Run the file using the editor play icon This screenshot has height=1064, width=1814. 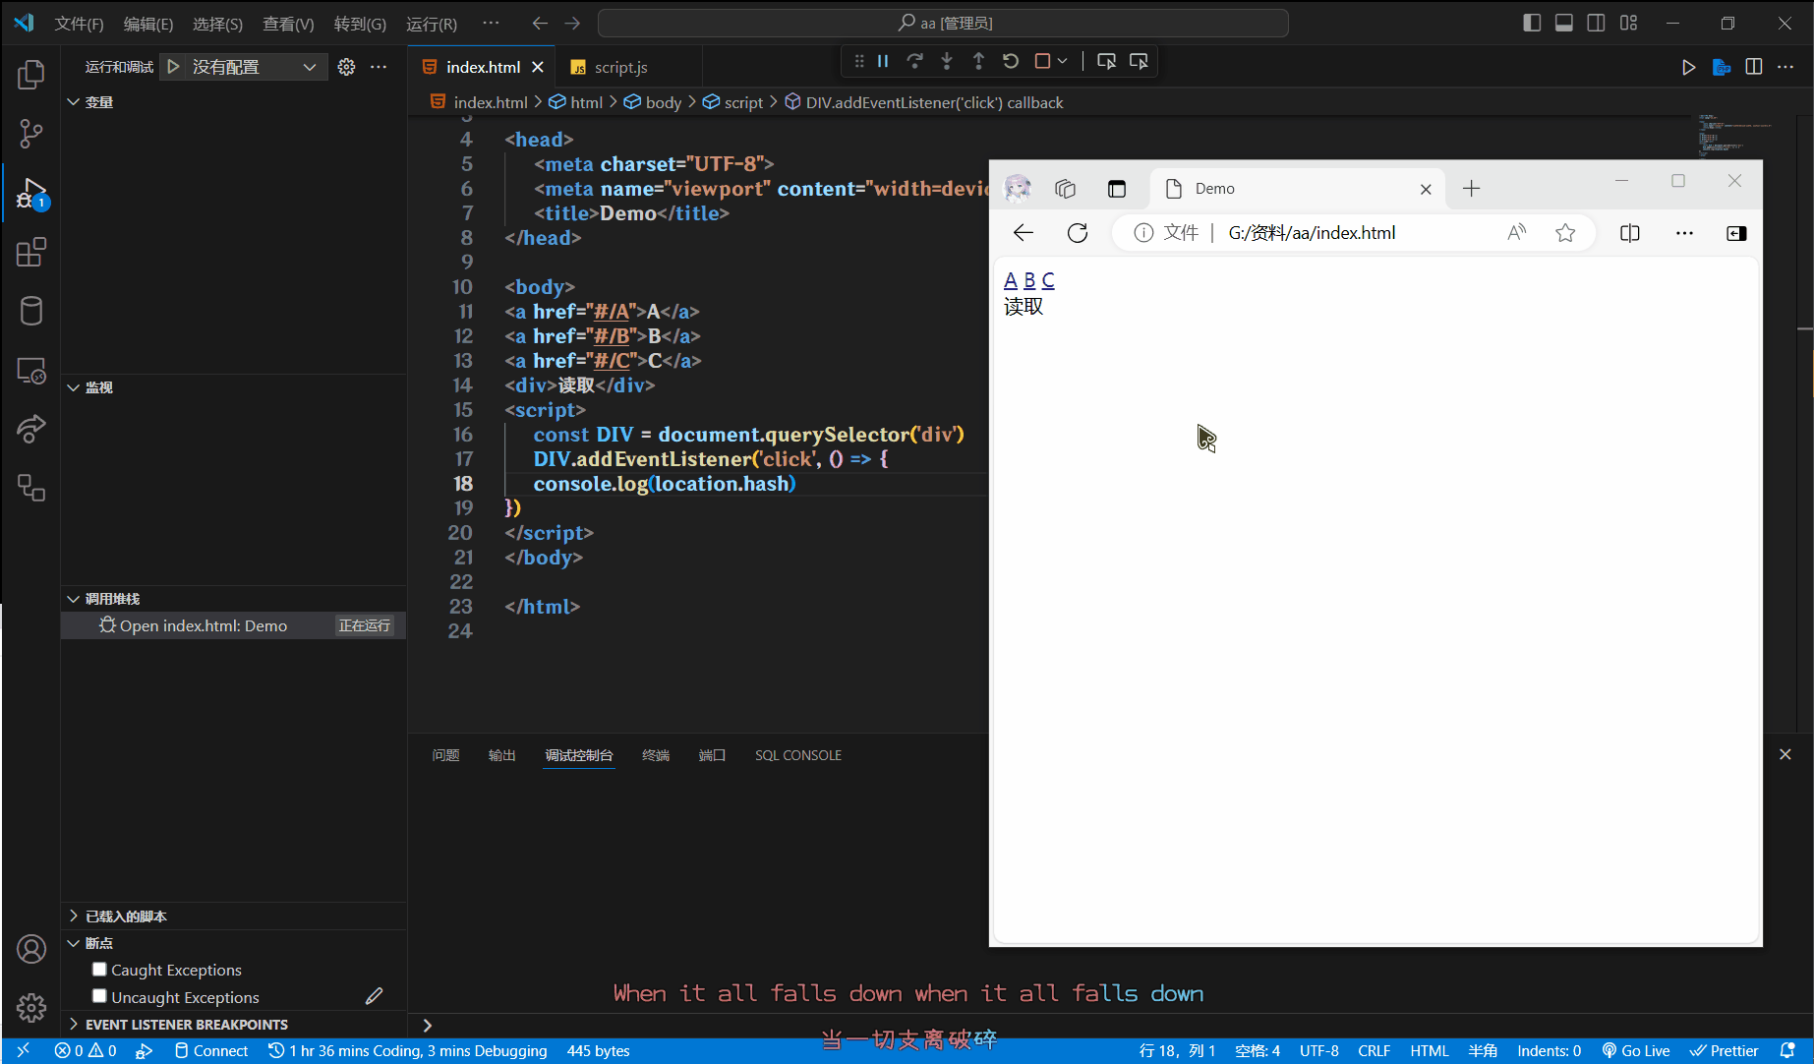click(1688, 67)
